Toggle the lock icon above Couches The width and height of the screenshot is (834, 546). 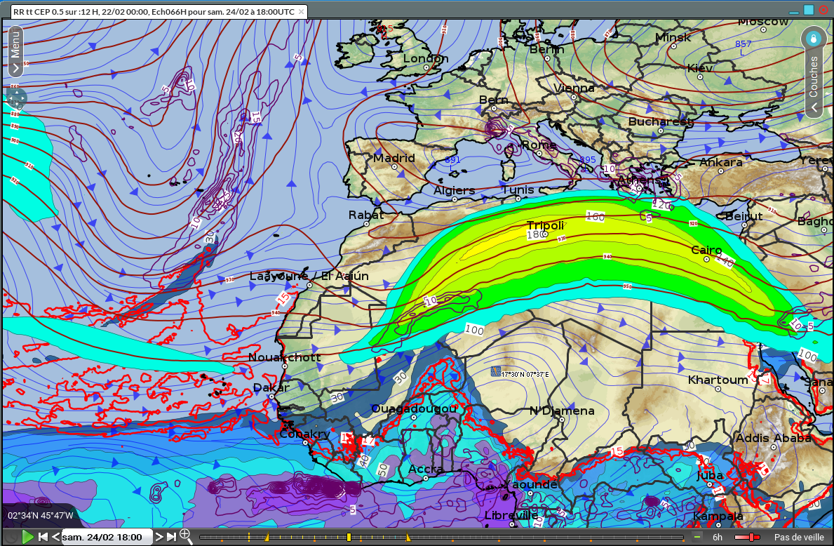[813, 39]
